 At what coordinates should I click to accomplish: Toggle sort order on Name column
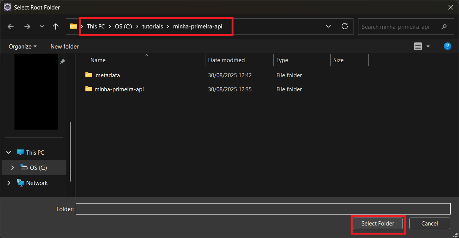click(x=98, y=60)
